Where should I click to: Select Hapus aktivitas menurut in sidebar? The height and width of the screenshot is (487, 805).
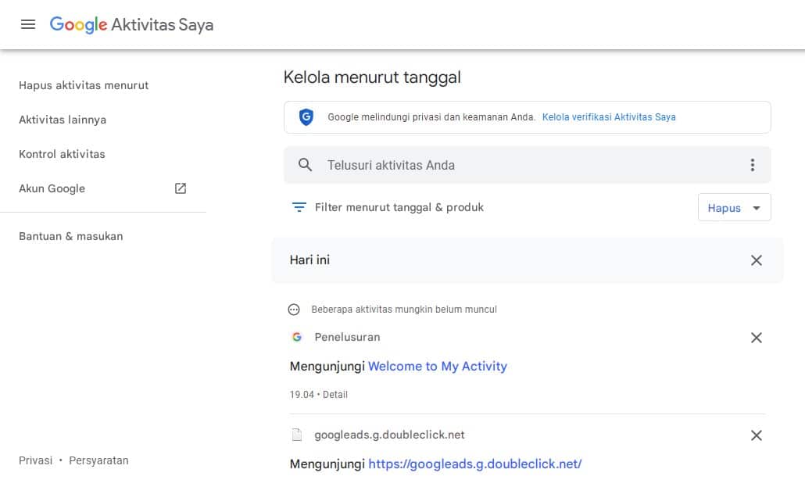coord(84,85)
